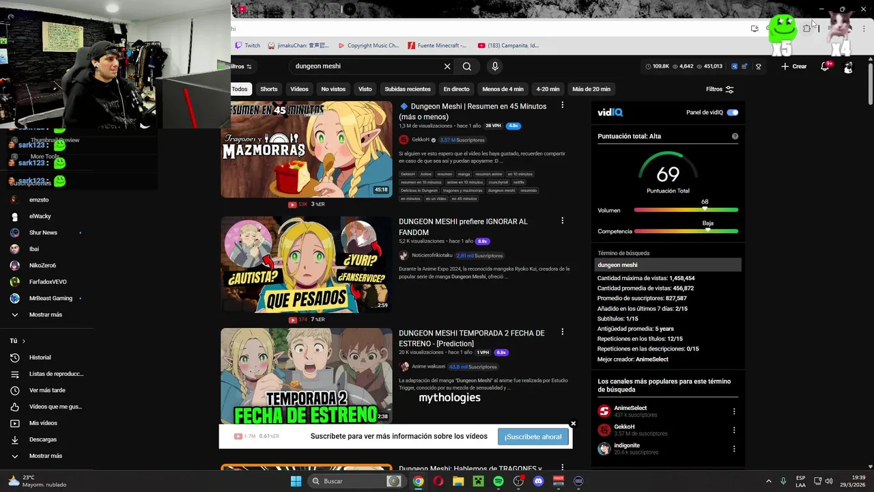Open options menu for DUNGEON MESHI prefiere IGNORAR video
Viewport: 874px width, 492px height.
click(562, 221)
